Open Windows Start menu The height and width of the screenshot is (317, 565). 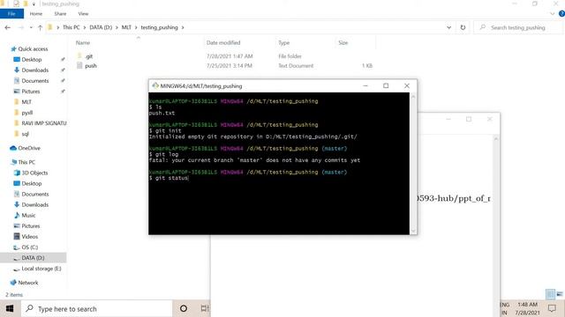click(x=10, y=309)
